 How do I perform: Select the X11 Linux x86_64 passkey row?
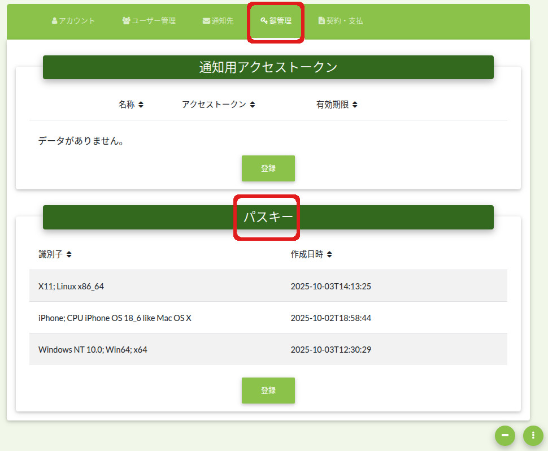[71, 287]
